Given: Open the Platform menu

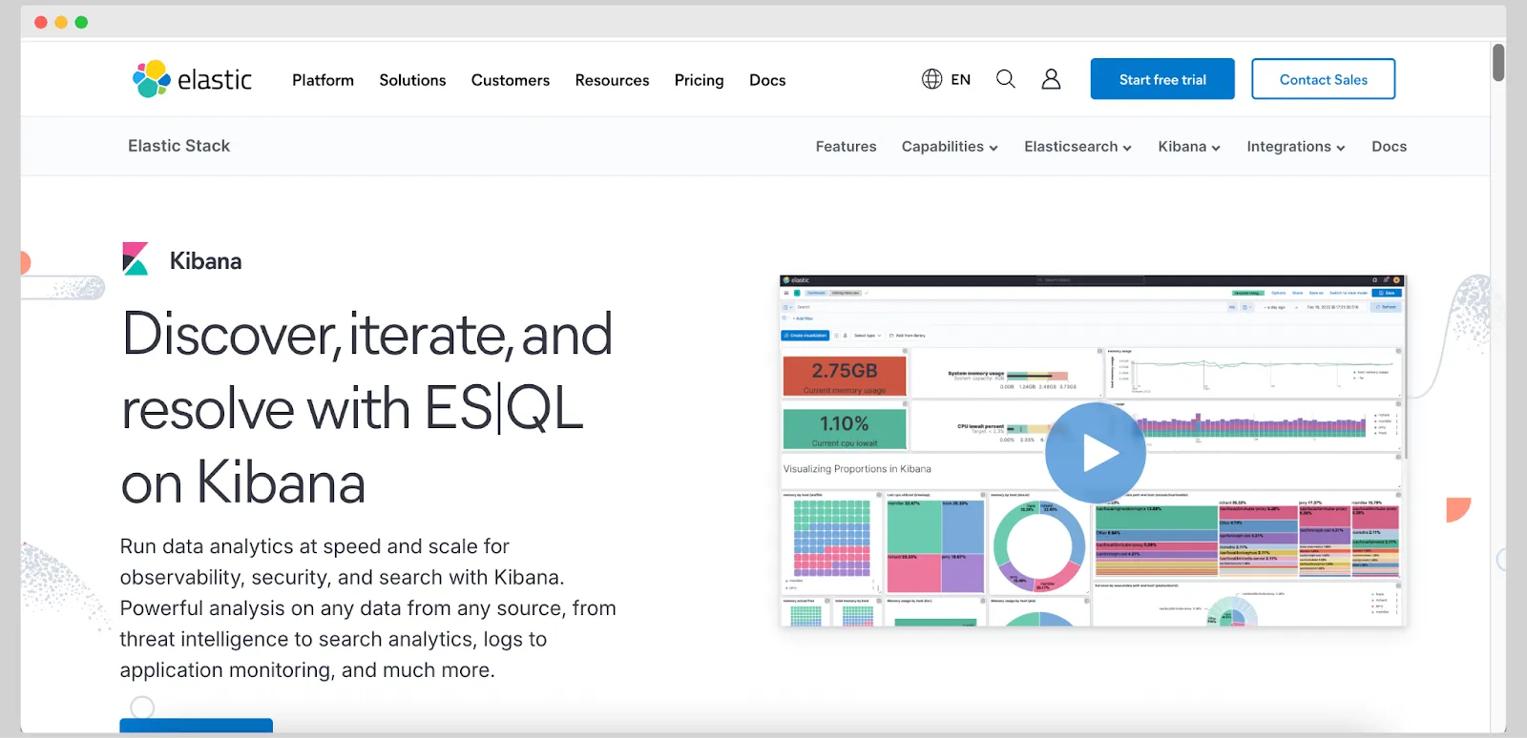Looking at the screenshot, I should coord(323,80).
